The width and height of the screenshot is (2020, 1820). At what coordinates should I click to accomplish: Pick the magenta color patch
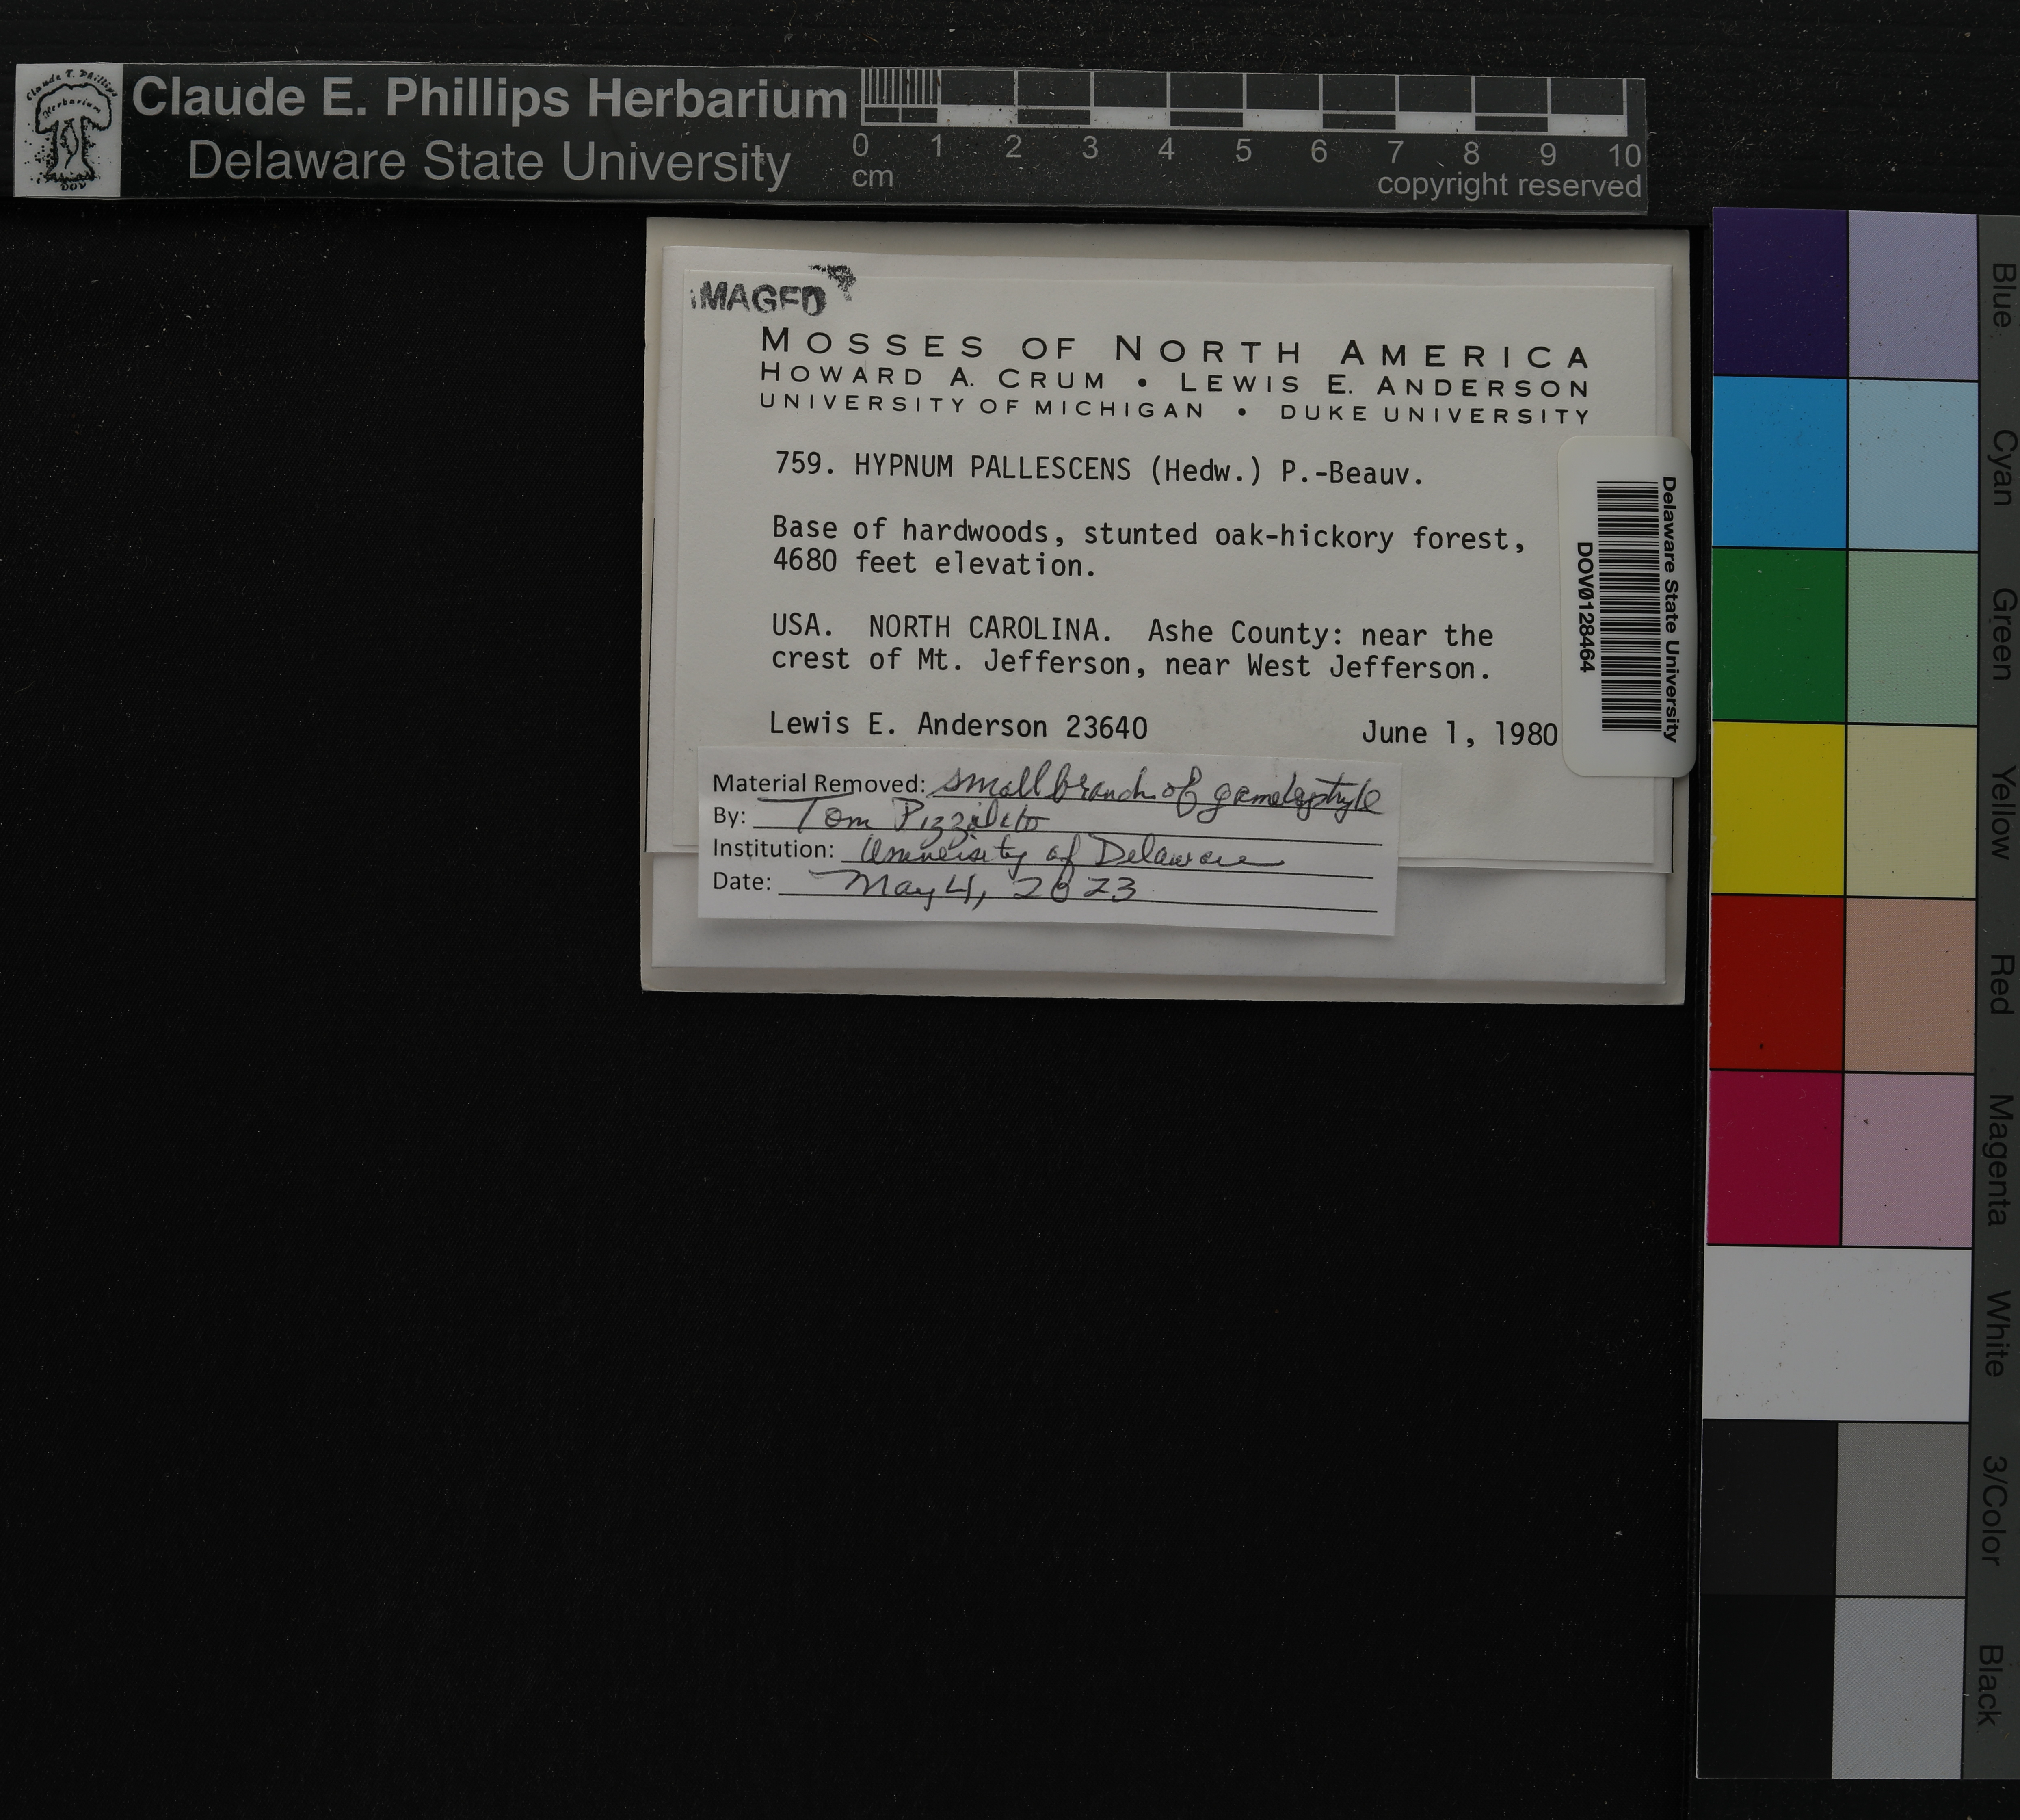point(1774,1158)
